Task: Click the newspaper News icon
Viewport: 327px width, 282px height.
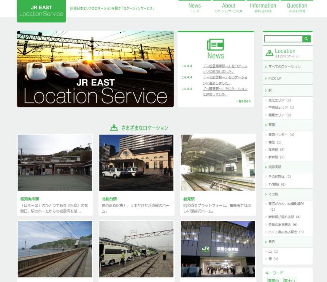Action: [x=216, y=44]
